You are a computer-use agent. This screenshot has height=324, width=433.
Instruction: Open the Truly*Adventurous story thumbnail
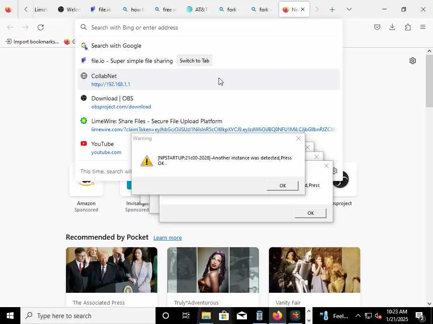[213, 270]
